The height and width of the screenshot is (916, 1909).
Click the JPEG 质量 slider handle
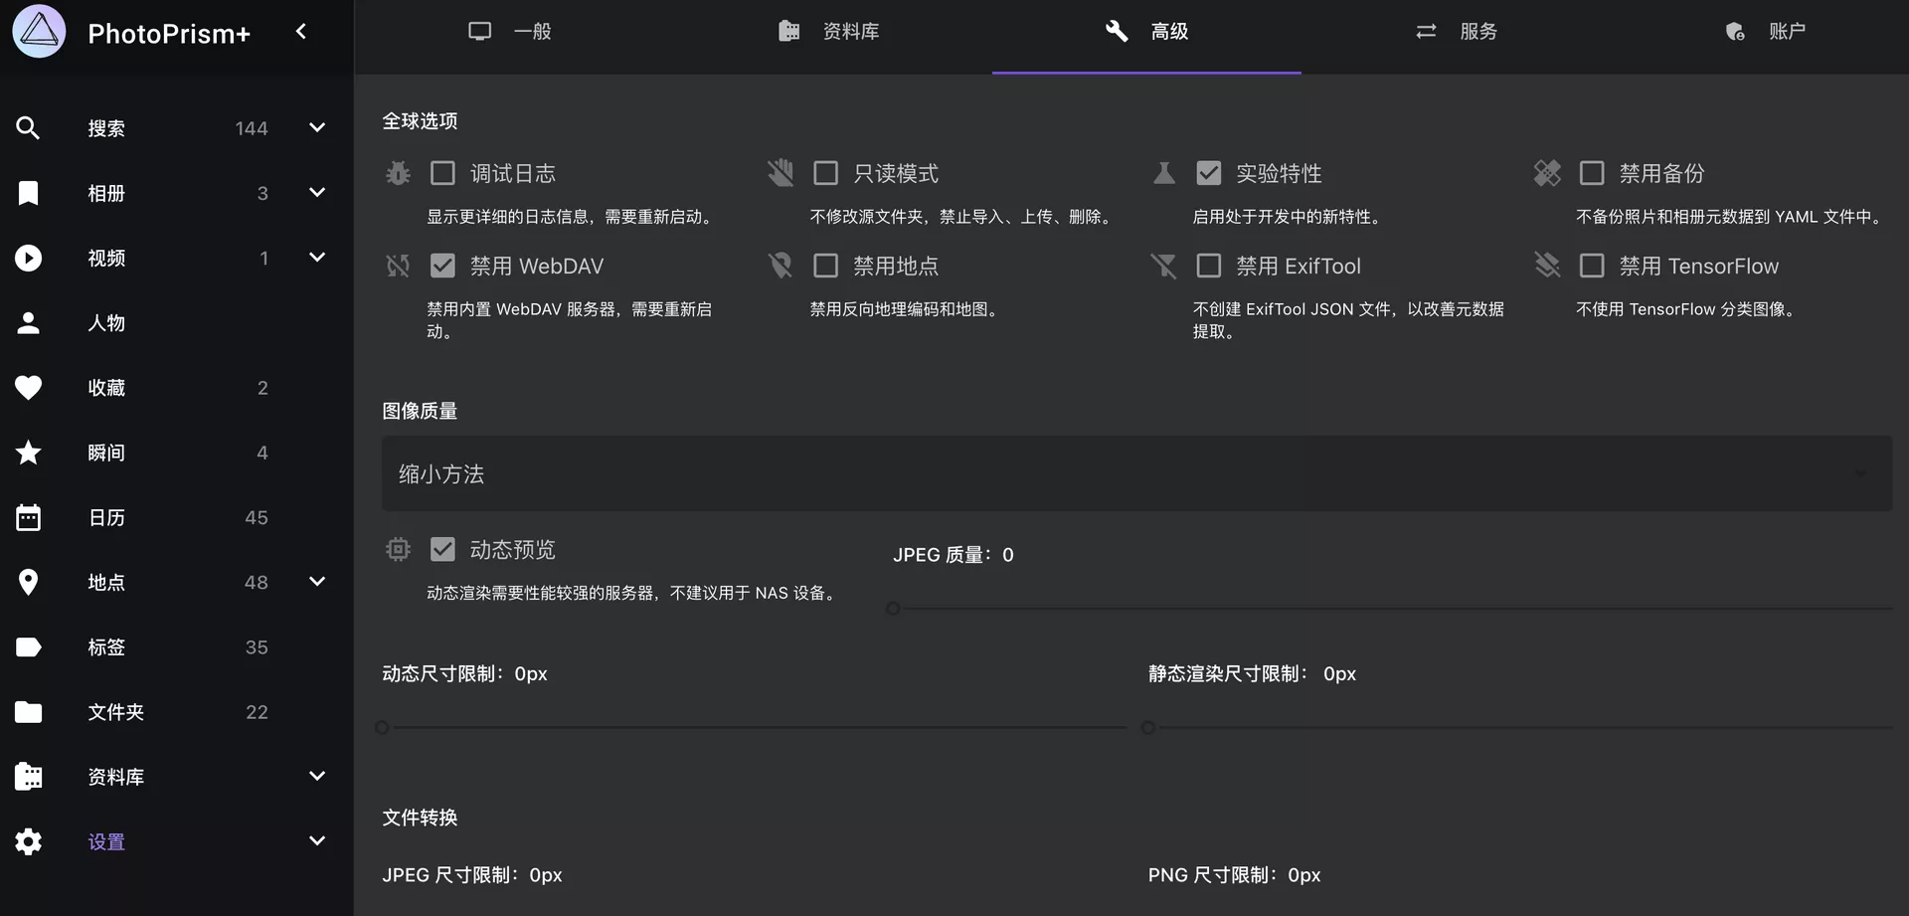(x=893, y=609)
